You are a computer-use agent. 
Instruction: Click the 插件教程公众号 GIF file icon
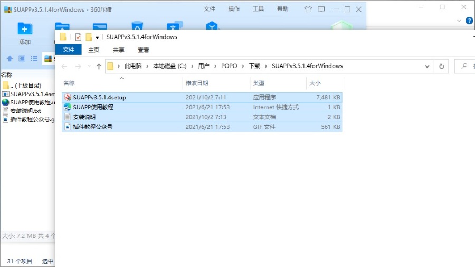pos(68,127)
